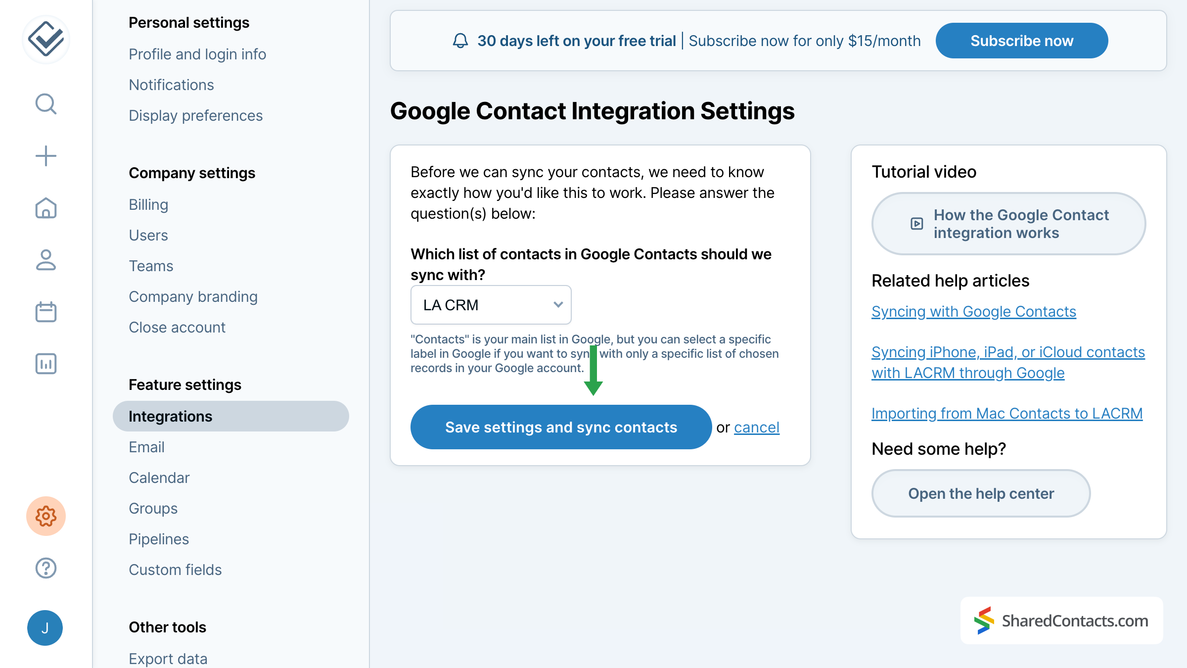
Task: Open Syncing with Google Contacts article
Action: point(973,311)
